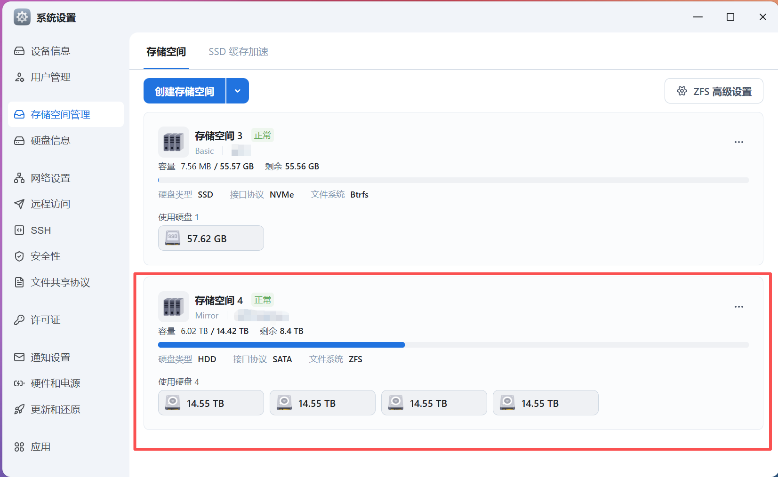Click the 设备信息 drive icon in sidebar
The image size is (778, 477).
[x=19, y=51]
